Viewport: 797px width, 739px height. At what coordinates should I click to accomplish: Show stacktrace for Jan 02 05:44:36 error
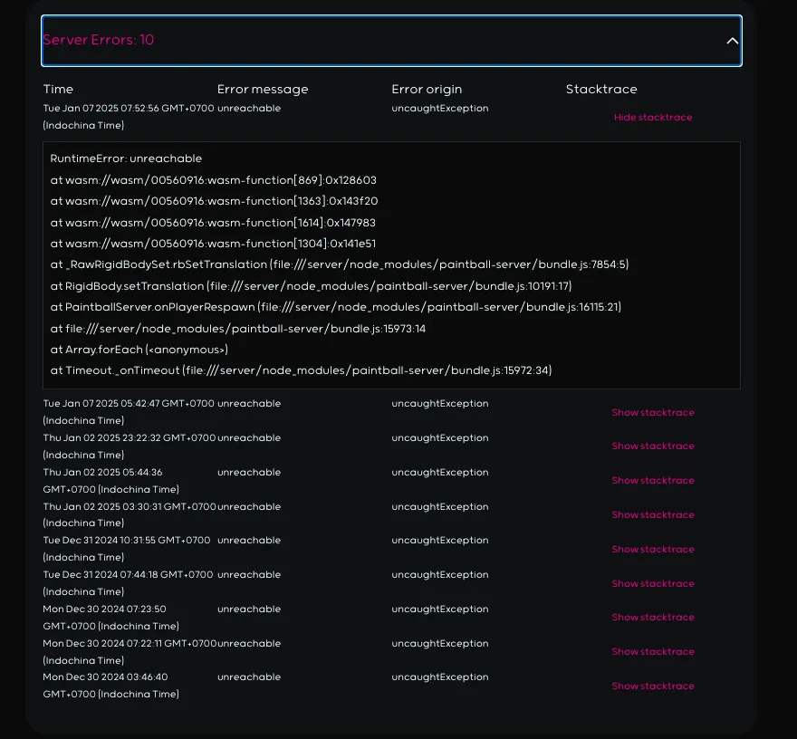[x=653, y=480]
